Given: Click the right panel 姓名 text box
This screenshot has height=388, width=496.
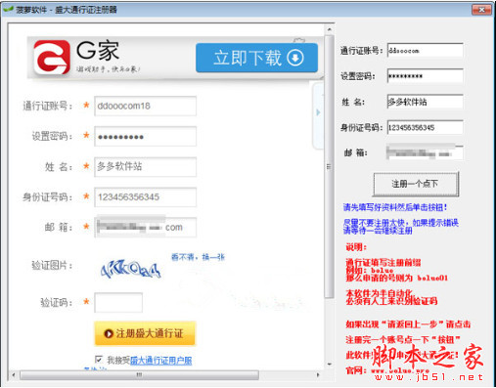Looking at the screenshot, I should coord(426,102).
